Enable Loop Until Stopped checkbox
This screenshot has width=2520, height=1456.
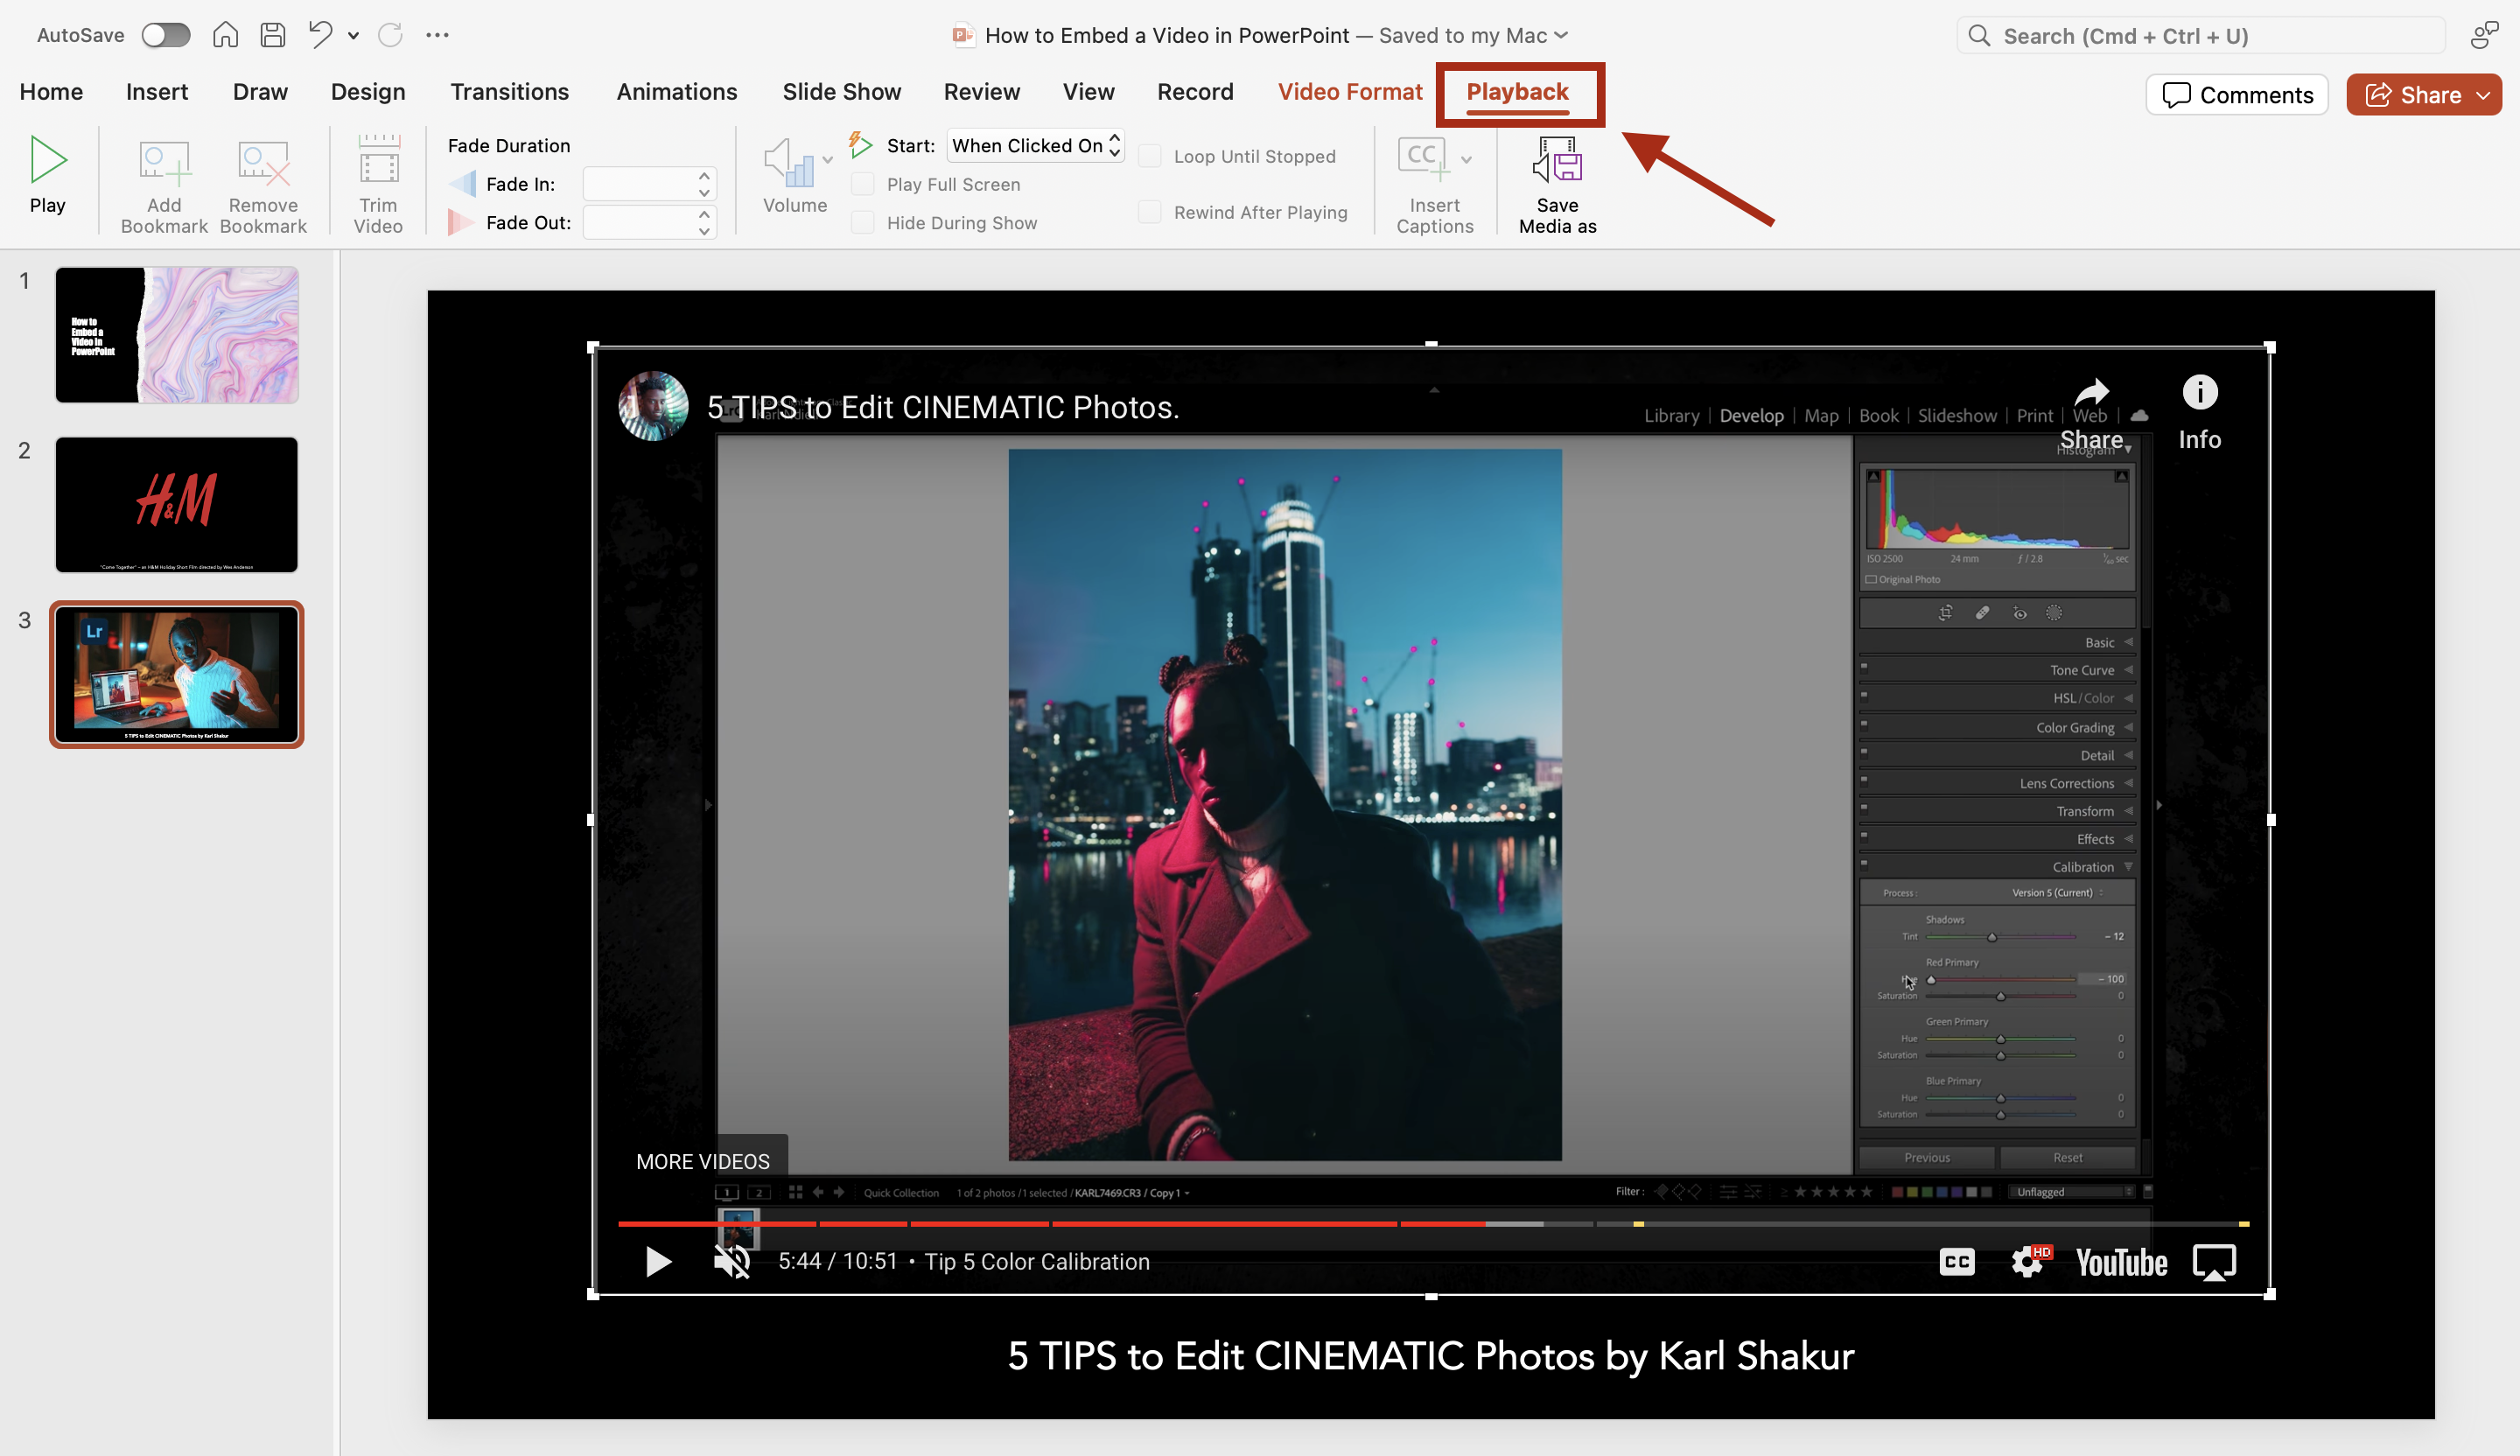pos(1150,156)
